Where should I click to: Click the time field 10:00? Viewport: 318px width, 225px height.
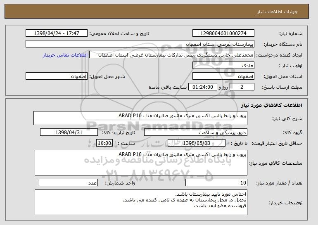click(104, 143)
